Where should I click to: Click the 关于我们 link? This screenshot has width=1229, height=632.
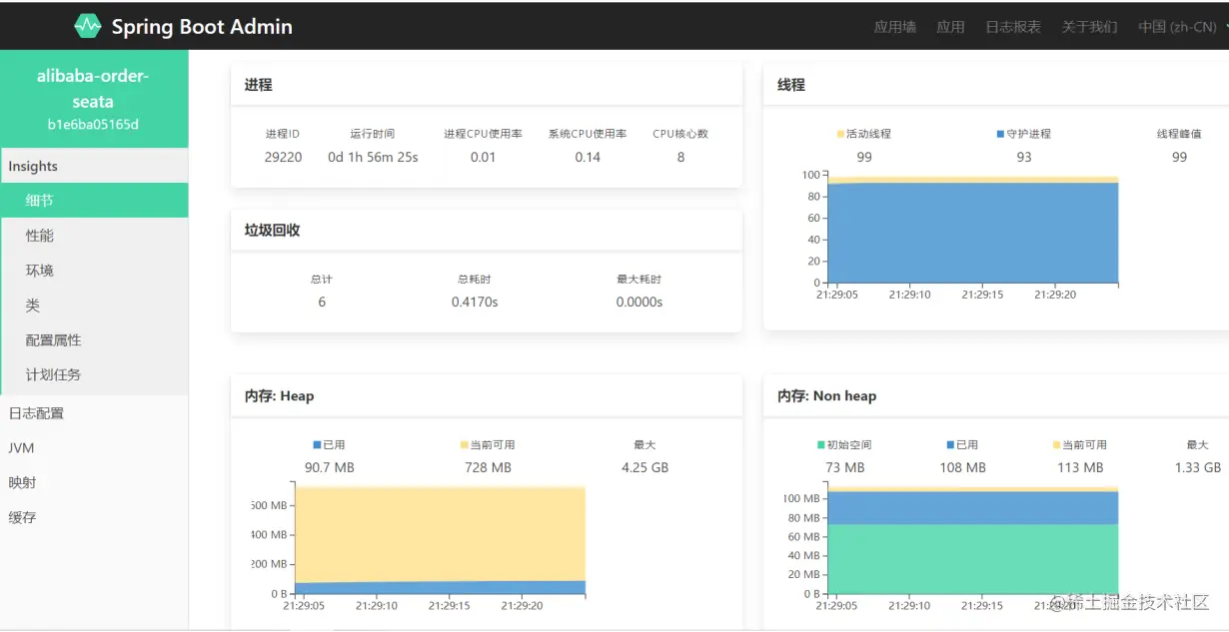tap(1089, 27)
